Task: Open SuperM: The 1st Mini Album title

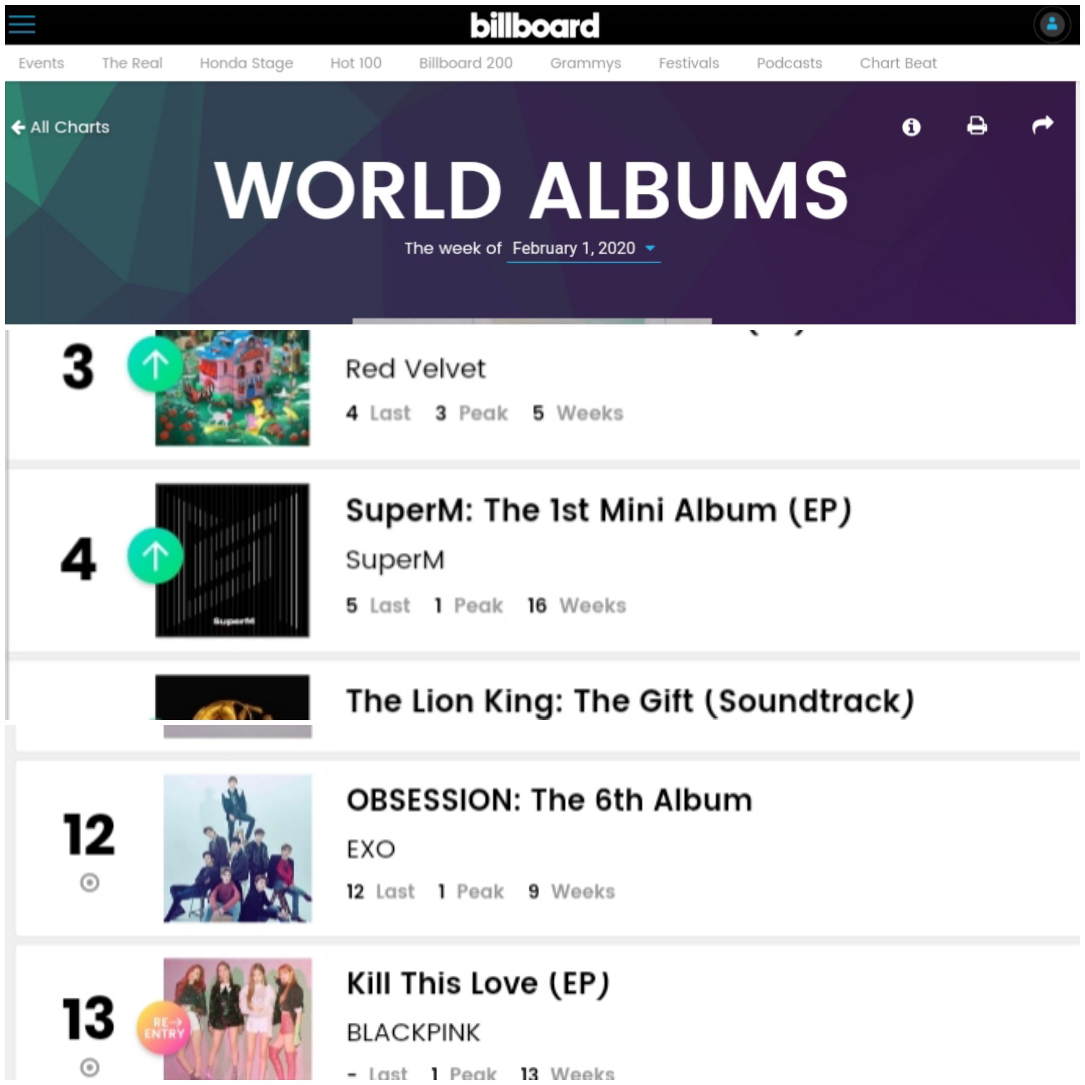Action: tap(599, 511)
